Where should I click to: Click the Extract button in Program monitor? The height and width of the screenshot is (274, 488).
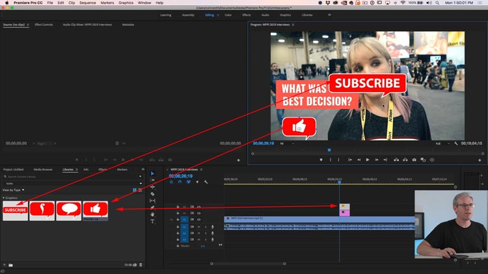(405, 160)
